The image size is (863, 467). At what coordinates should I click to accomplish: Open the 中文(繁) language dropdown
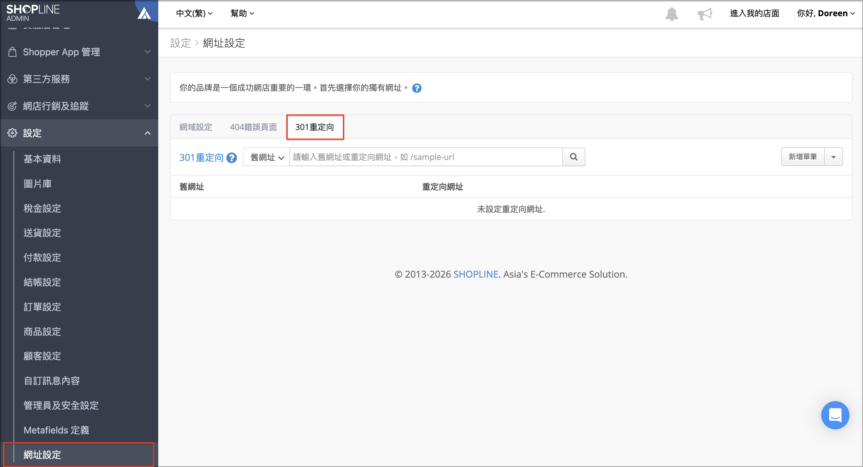pos(195,14)
